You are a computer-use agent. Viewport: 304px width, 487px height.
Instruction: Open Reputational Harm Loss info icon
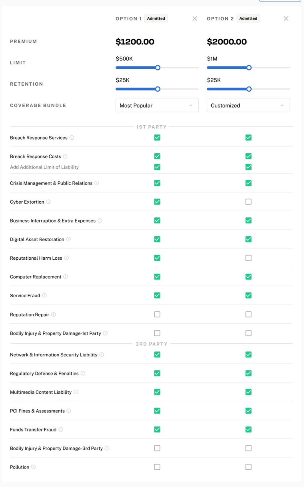click(x=66, y=258)
